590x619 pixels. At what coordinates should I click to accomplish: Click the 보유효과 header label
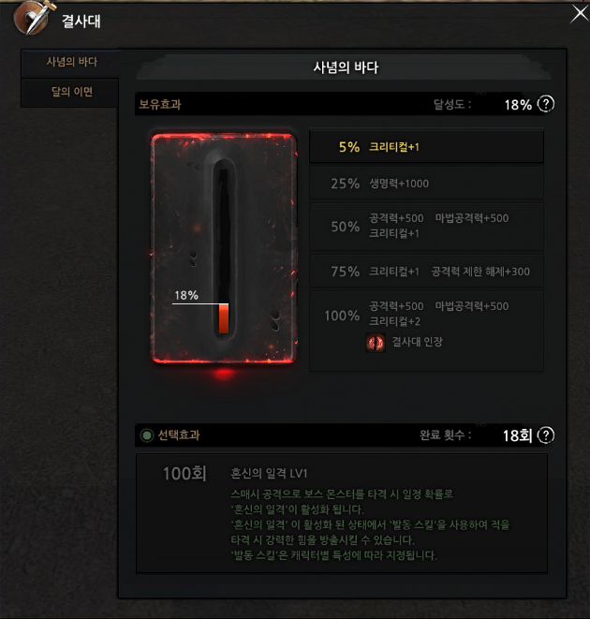[x=160, y=104]
